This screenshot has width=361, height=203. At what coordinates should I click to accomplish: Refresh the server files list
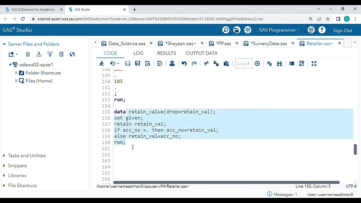pos(72,54)
